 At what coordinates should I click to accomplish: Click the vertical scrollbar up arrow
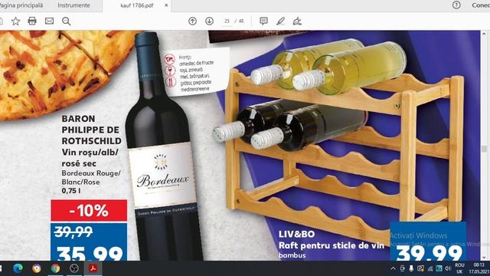coord(485,34)
